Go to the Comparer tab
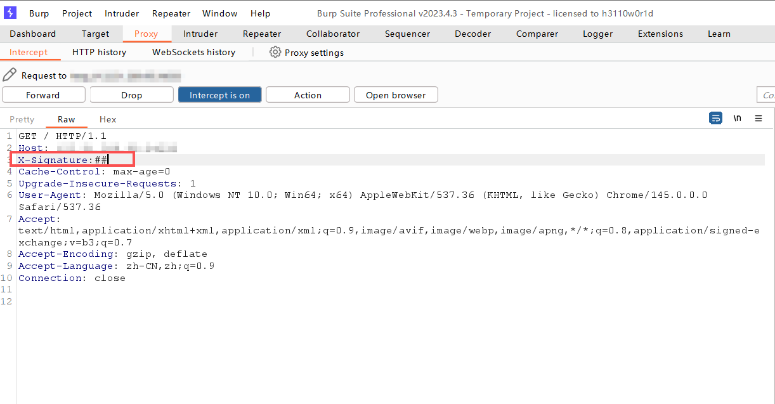 (537, 34)
